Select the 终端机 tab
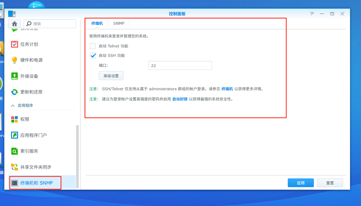 (97, 23)
